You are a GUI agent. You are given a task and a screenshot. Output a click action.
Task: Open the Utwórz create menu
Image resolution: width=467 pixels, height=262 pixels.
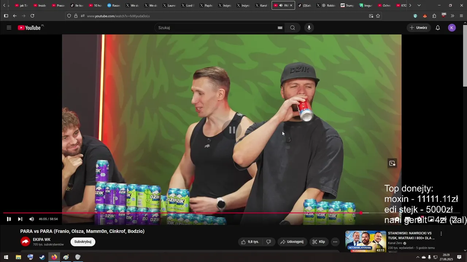(x=418, y=28)
